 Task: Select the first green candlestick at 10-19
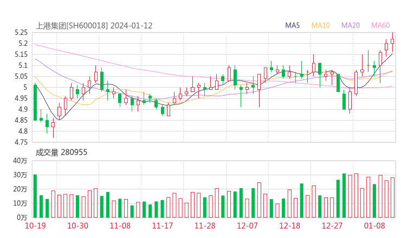pyautogui.click(x=35, y=102)
